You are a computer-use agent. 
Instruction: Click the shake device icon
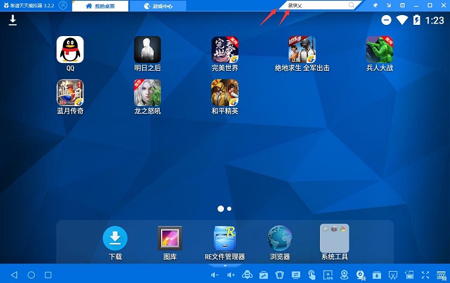[x=280, y=275]
